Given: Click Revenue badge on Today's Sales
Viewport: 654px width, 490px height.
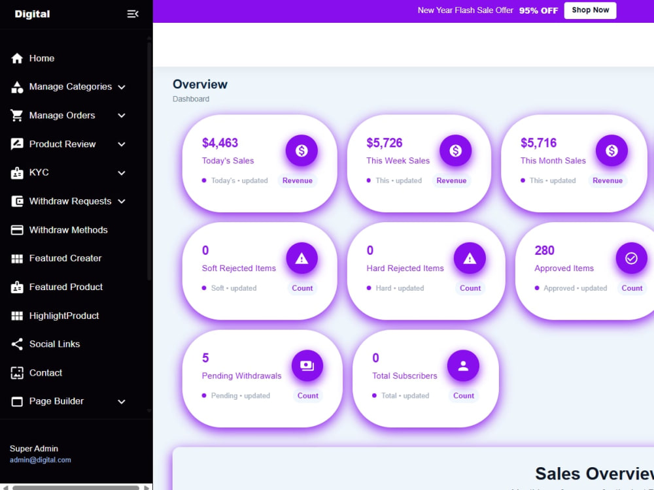Looking at the screenshot, I should [298, 180].
